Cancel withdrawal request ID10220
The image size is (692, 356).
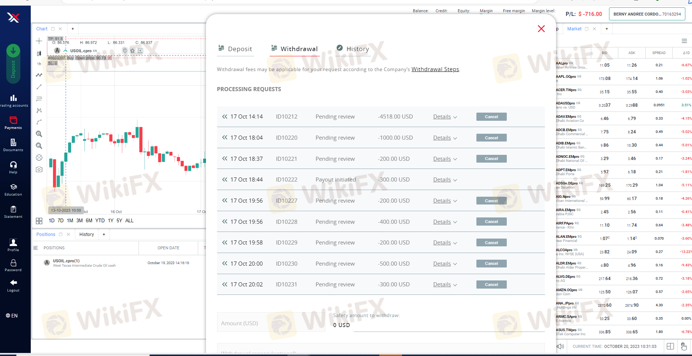tap(491, 138)
